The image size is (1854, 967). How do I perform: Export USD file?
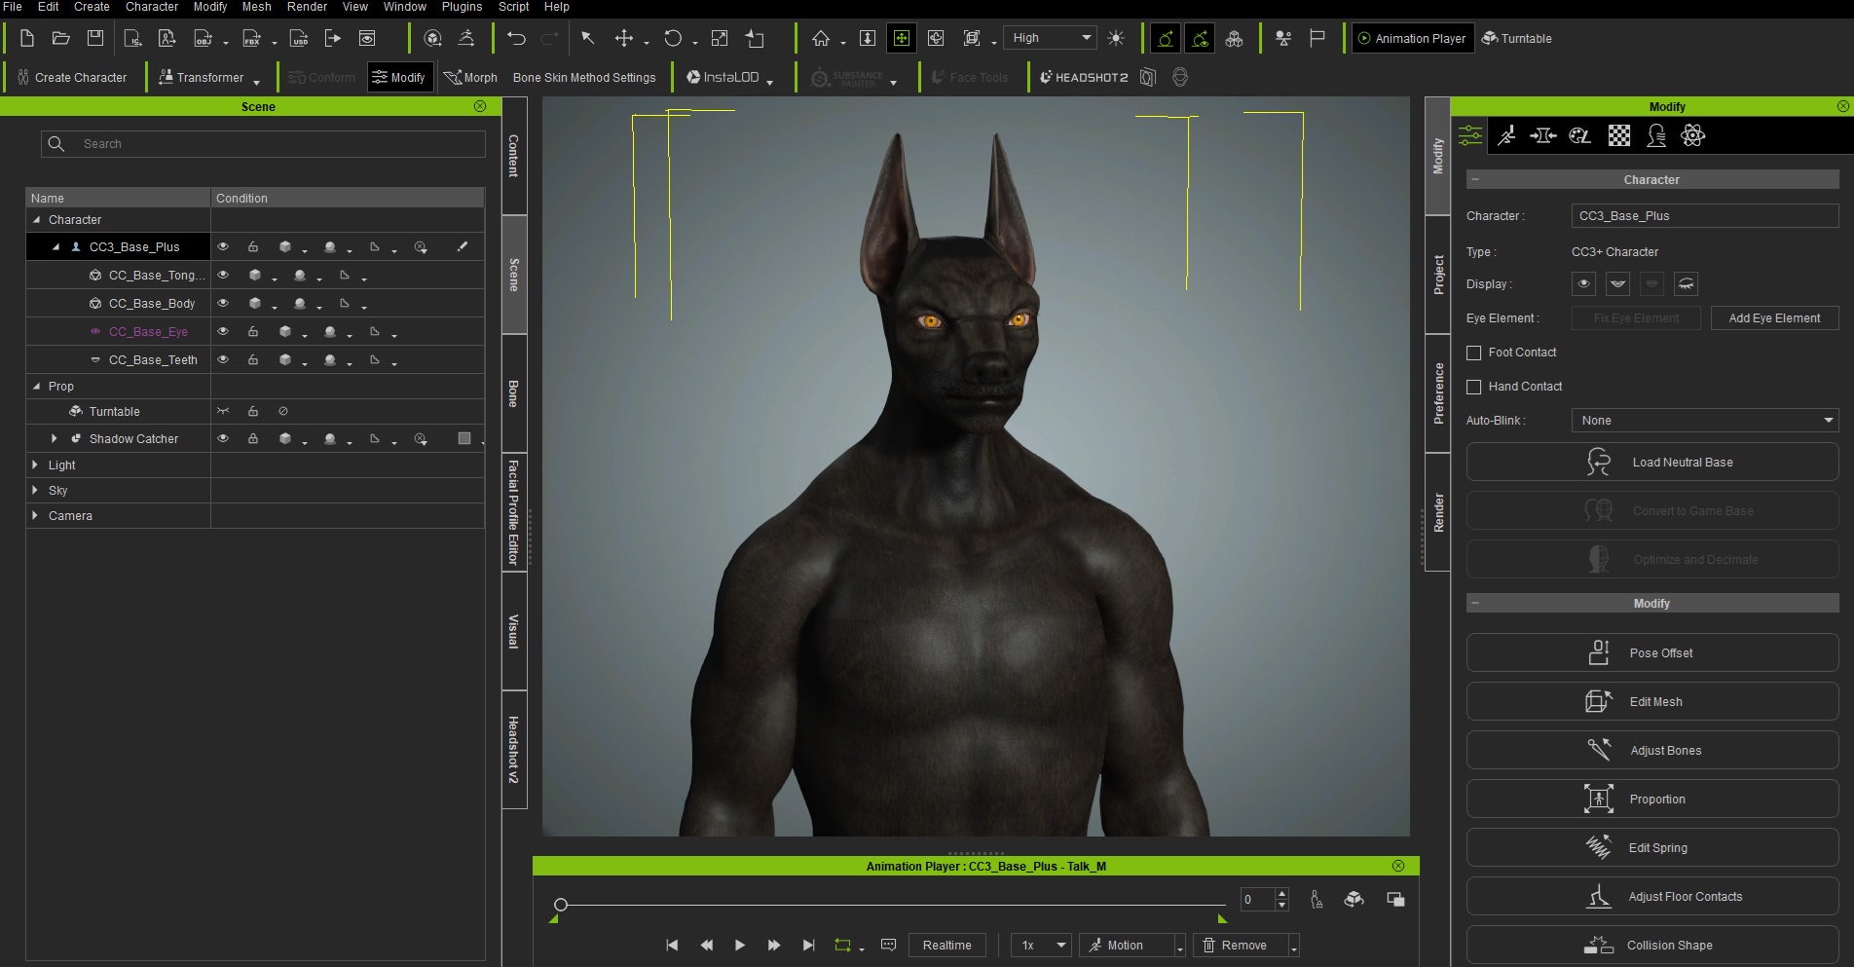[299, 38]
